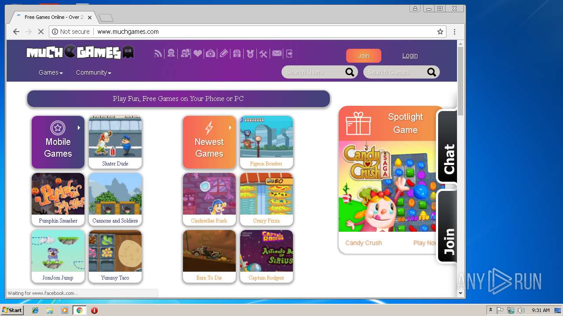This screenshot has height=316, width=563.
Task: Click Play Now link for Candy Crush
Action: point(425,243)
